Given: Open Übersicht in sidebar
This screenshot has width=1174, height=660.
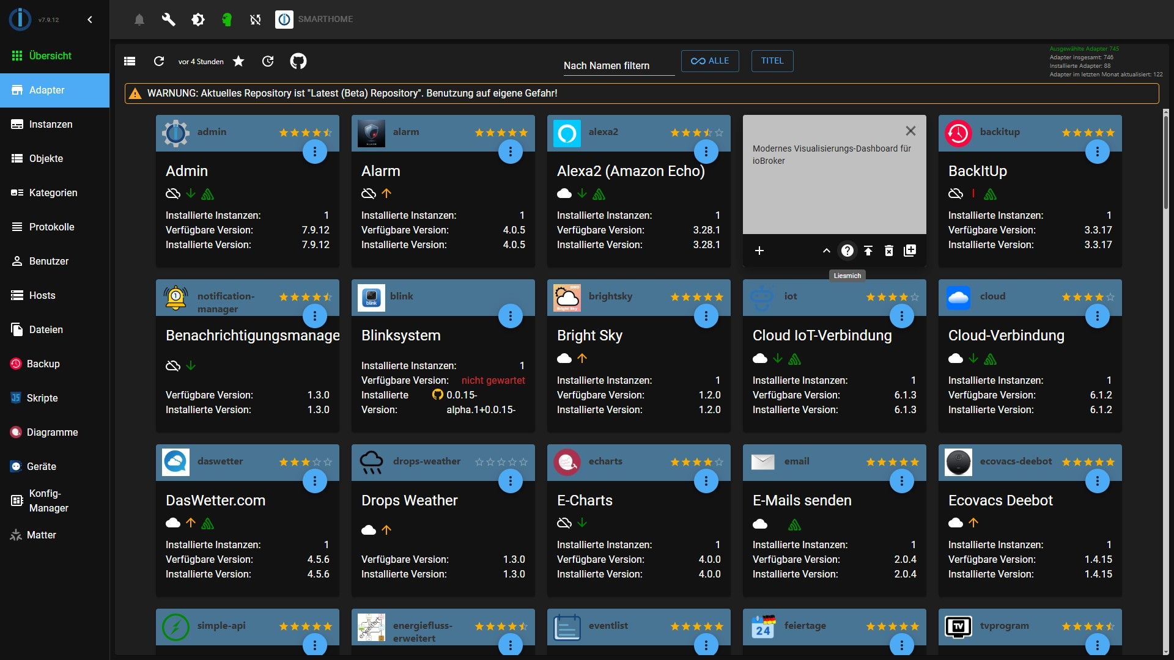Looking at the screenshot, I should pyautogui.click(x=55, y=56).
